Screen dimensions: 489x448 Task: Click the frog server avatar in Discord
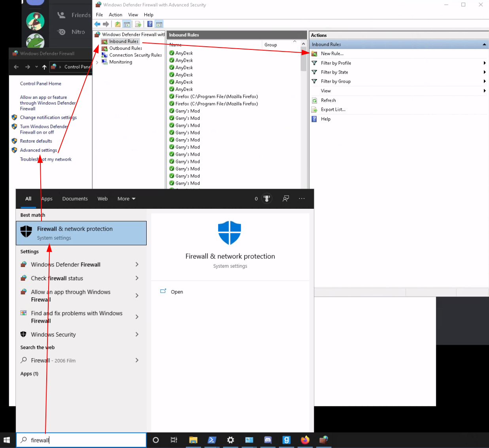click(35, 41)
